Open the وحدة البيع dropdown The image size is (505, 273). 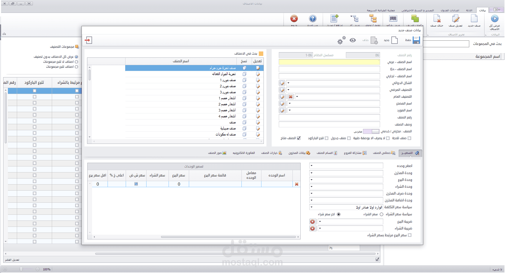[311, 180]
